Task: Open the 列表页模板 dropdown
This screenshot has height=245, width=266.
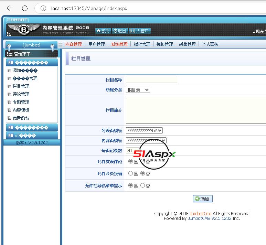Action: coord(144,130)
